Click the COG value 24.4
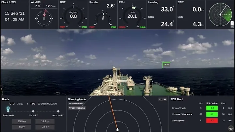The width and height of the screenshot is (235, 132). [x=167, y=24]
